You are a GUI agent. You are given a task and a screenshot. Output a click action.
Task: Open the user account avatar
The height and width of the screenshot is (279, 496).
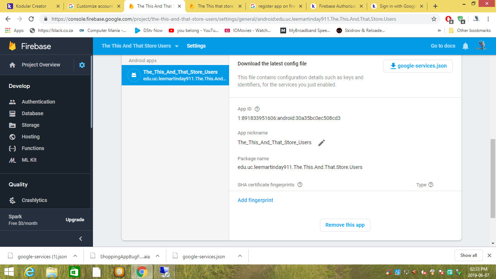pos(481,46)
